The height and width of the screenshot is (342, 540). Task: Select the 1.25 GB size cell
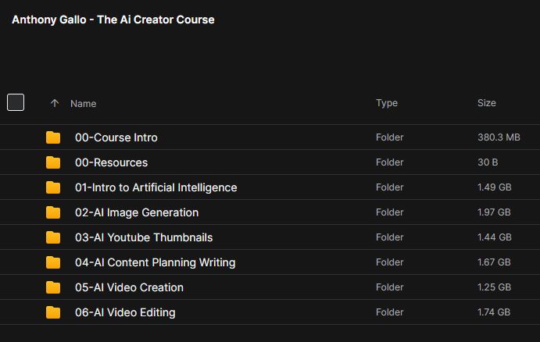(x=494, y=287)
